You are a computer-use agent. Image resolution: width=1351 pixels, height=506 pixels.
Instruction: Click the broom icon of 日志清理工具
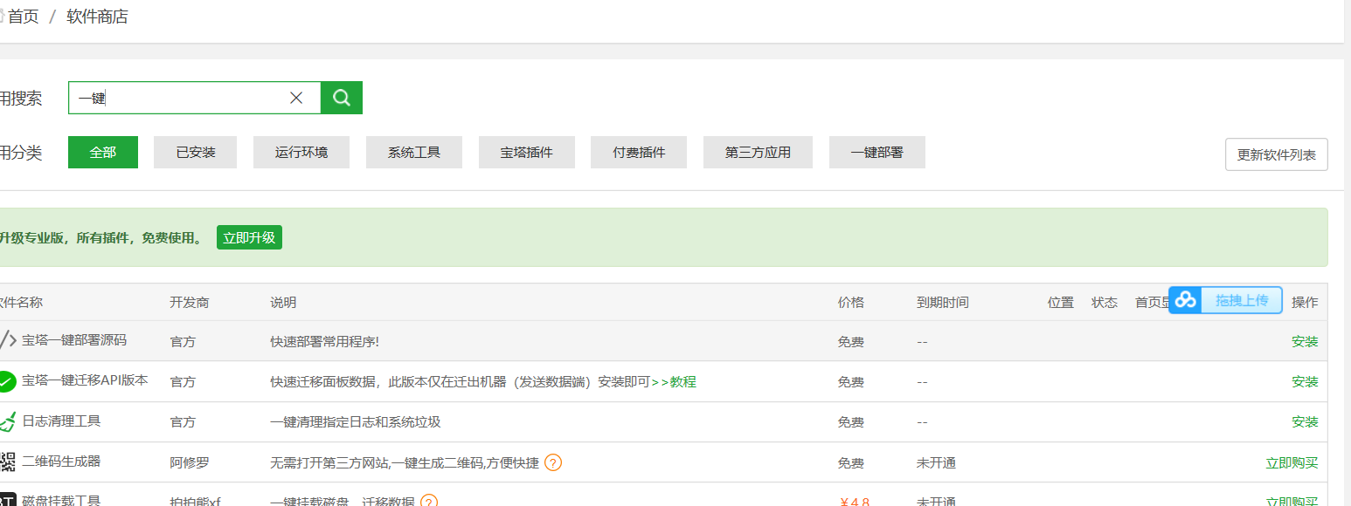[x=7, y=421]
